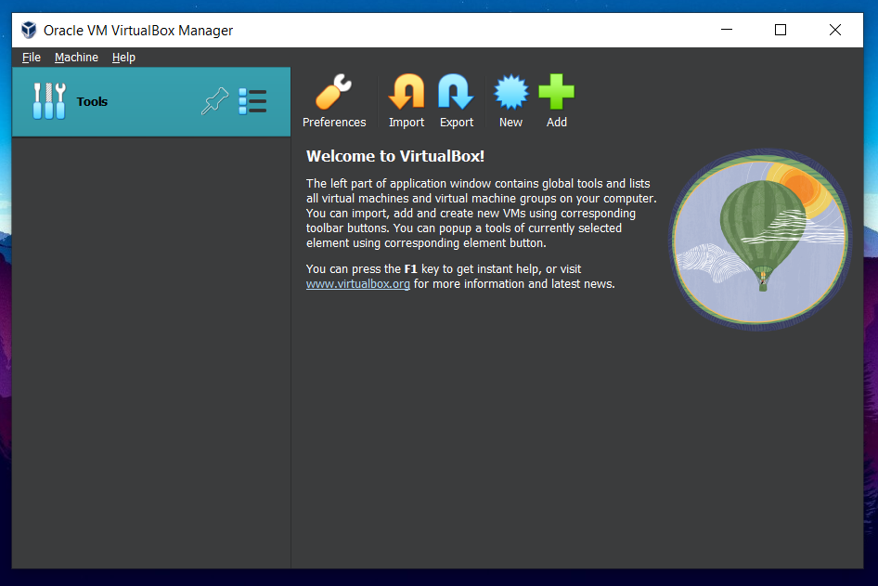Click the Tools screwdriver icon
The width and height of the screenshot is (878, 586).
(48, 100)
